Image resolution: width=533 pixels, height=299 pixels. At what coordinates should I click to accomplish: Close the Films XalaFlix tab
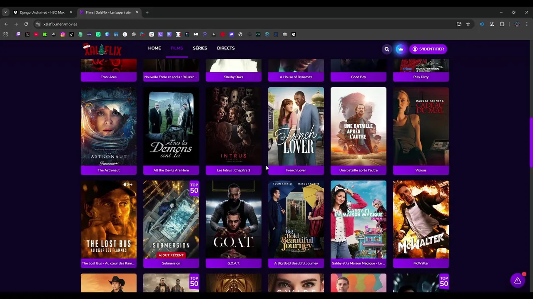(x=137, y=12)
